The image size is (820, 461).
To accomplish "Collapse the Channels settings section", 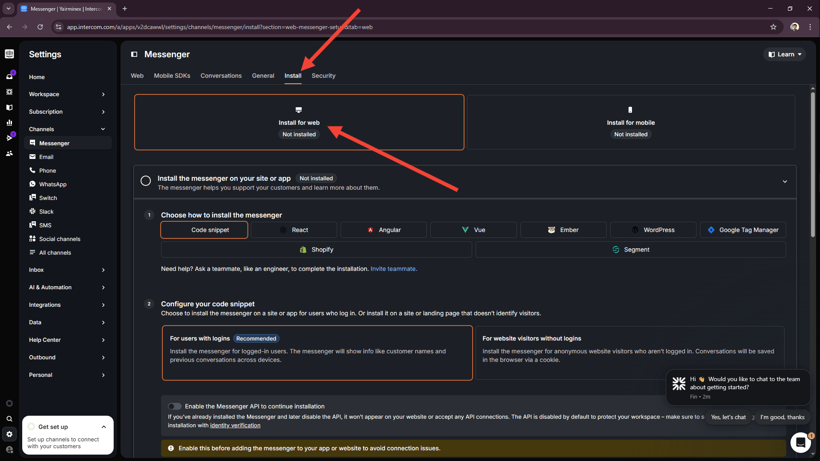I will [68, 129].
